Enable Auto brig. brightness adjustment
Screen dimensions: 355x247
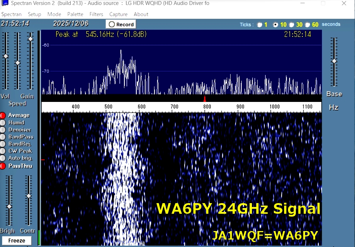pos(4,158)
